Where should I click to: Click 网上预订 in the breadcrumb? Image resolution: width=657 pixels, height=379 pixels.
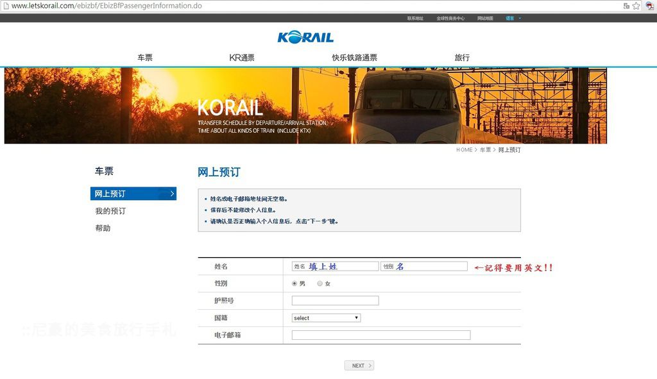[509, 150]
